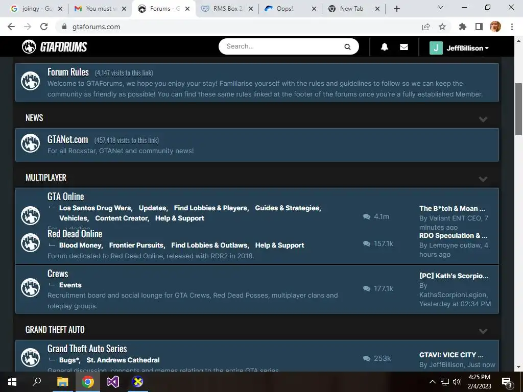
Task: Open File Explorer from taskbar
Action: tap(62, 382)
